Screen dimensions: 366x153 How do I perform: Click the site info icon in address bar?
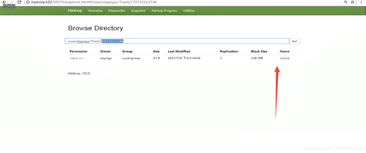[28, 2]
